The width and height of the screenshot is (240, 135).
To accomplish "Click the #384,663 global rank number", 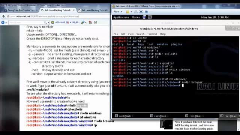I will [x=60, y=22].
